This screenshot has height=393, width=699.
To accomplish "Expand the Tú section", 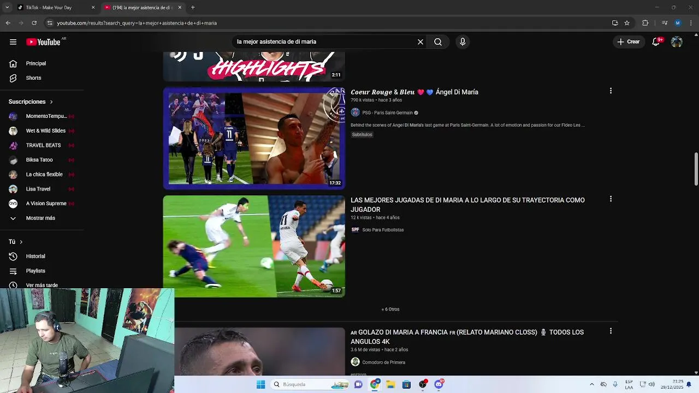I will (x=16, y=242).
